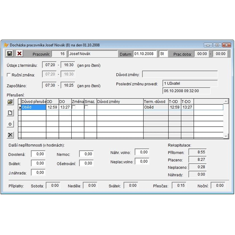
Task: Click the Dovolená hours input field
Action: point(38,154)
